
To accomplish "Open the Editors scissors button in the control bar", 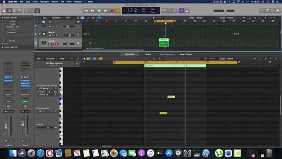I will 37,11.
